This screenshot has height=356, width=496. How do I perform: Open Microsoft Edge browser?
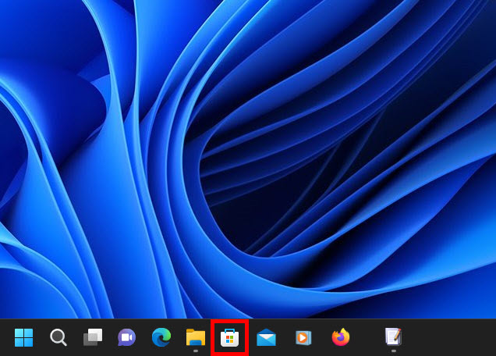[x=161, y=337]
